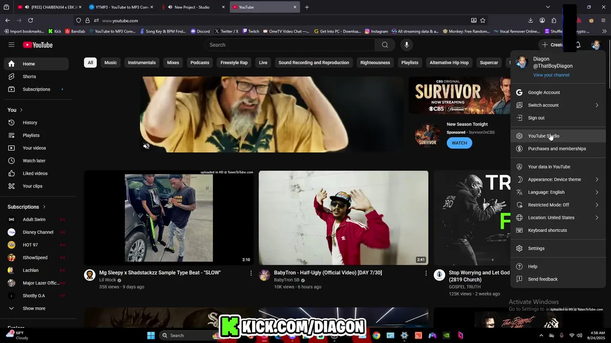Unmute the featured ad video
The width and height of the screenshot is (611, 343).
click(x=147, y=146)
